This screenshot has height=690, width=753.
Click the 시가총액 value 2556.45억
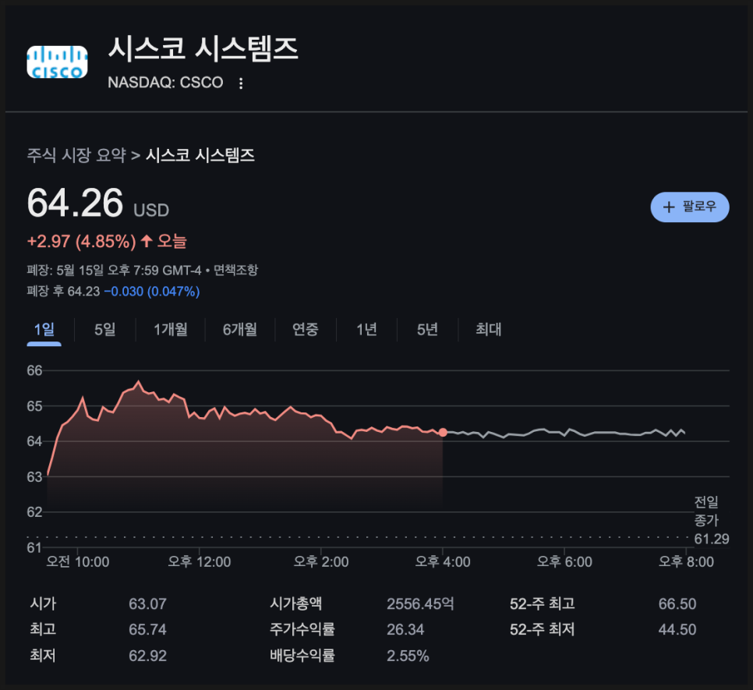[420, 603]
